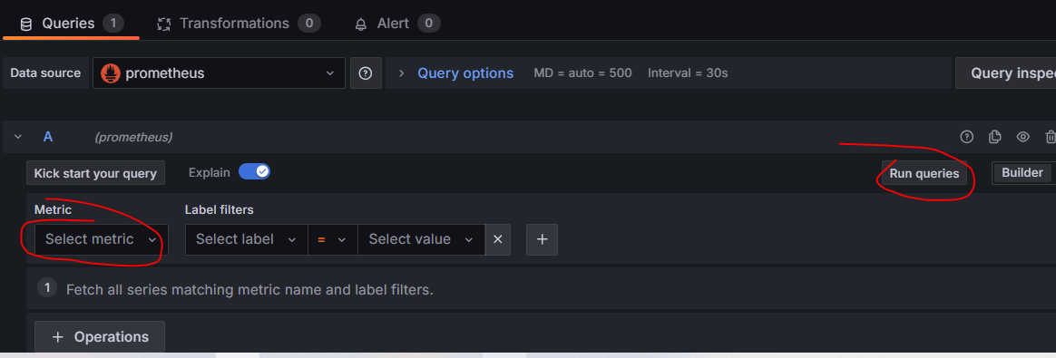Switch to the Transformations tab
This screenshot has width=1056, height=358.
pyautogui.click(x=239, y=24)
